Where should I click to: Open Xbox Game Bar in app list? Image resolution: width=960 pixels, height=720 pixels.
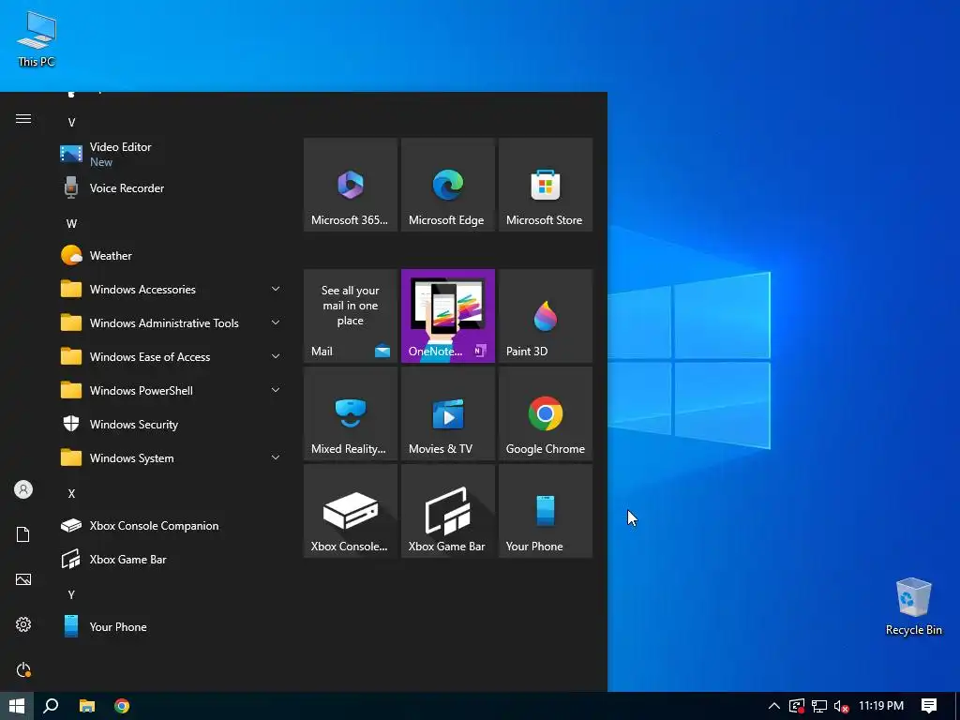(x=172, y=559)
